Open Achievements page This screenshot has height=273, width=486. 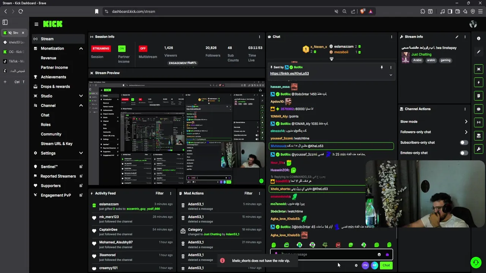pyautogui.click(x=53, y=77)
